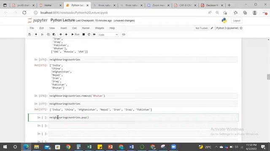Open the Cell menu
This screenshot has width=270, height=151.
click(x=74, y=28)
